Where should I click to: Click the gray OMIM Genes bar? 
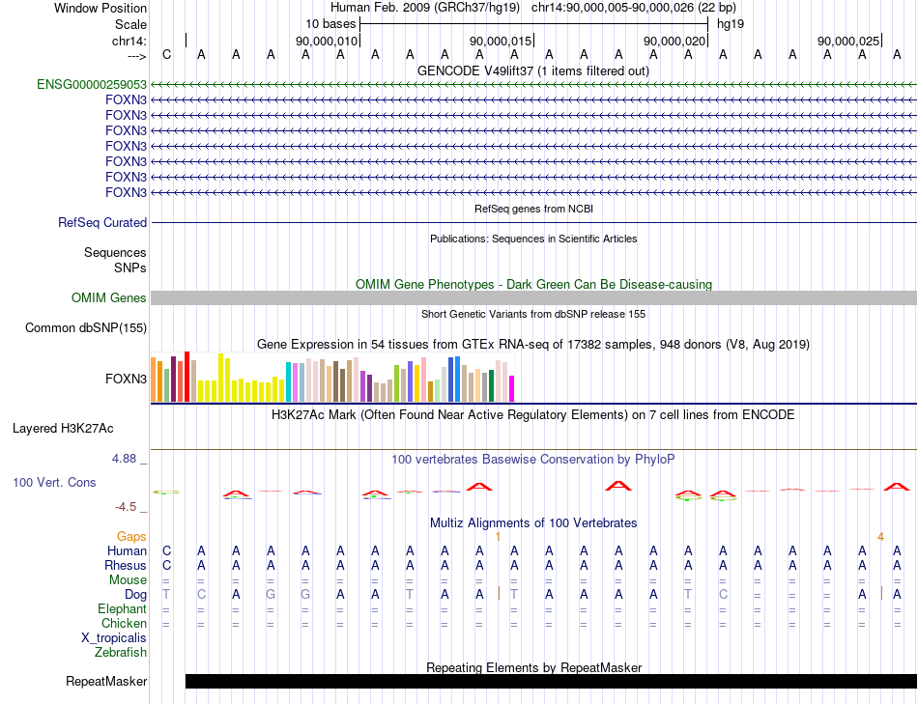(533, 297)
